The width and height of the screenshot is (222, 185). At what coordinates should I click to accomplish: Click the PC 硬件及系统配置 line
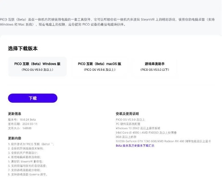point(128,124)
